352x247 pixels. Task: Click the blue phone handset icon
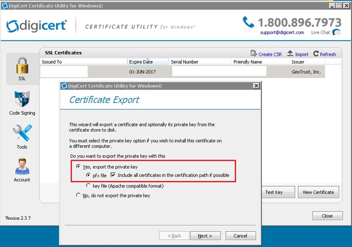click(x=248, y=22)
